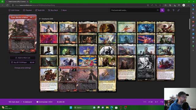Click the moxfield.com address bar

[80, 5]
